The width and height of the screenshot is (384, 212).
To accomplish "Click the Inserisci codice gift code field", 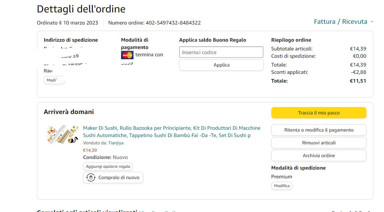I will click(221, 52).
